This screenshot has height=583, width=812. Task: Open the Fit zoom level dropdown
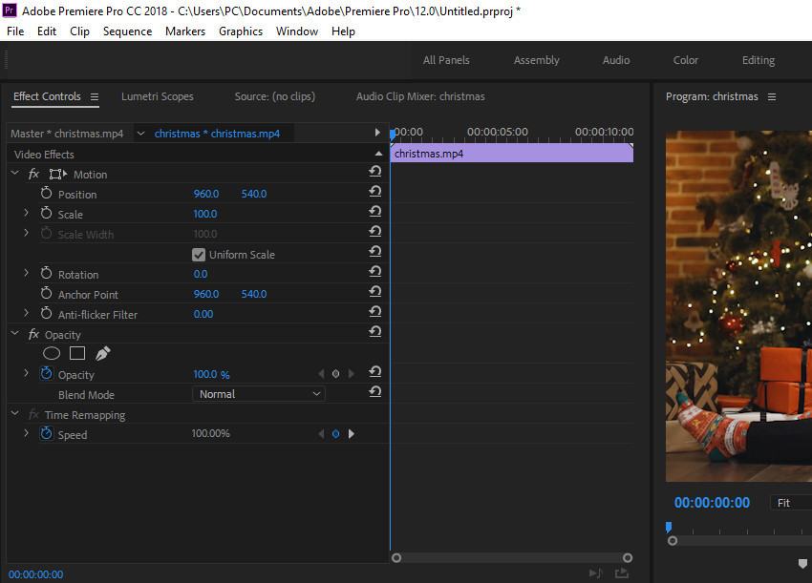tap(791, 503)
